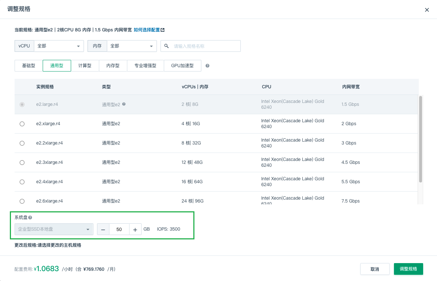Select the e2.xlarge.r4 instance radio button
Screen dimensions: 437x281
pyautogui.click(x=22, y=124)
